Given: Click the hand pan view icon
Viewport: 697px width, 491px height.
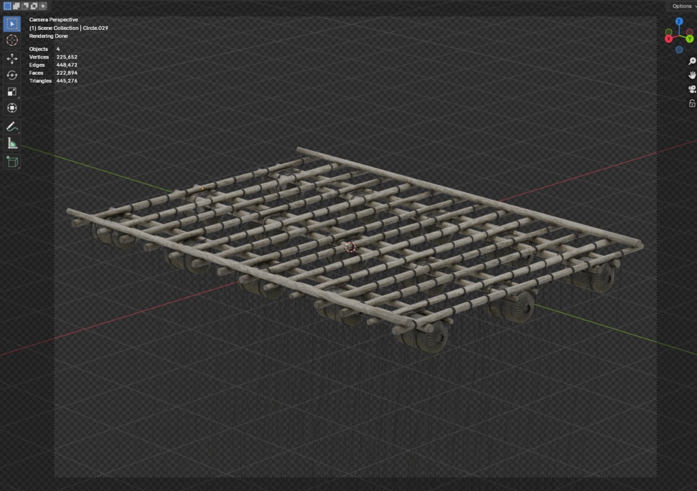Looking at the screenshot, I should (692, 75).
